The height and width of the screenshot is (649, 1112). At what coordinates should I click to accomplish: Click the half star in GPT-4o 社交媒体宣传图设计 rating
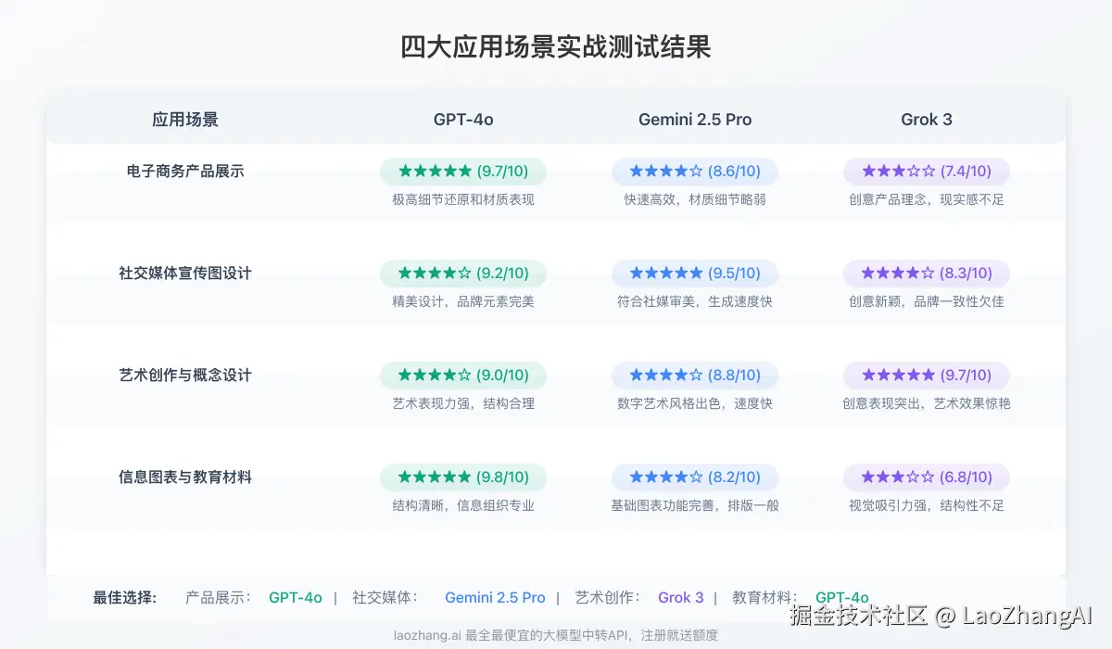463,273
